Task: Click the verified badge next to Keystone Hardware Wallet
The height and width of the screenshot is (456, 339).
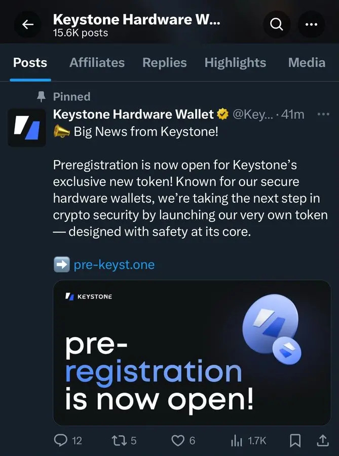Action: 222,114
